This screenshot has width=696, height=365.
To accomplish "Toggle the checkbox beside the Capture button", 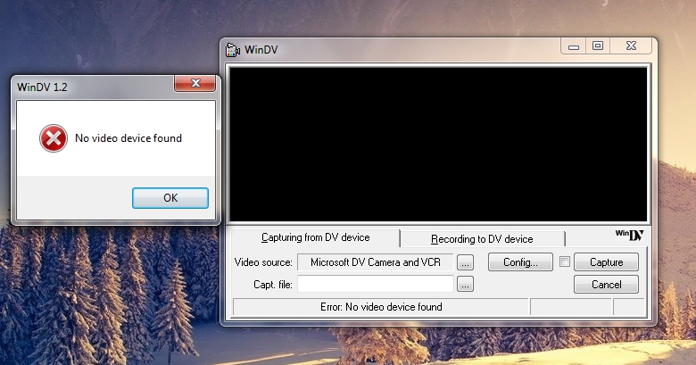I will coord(565,262).
